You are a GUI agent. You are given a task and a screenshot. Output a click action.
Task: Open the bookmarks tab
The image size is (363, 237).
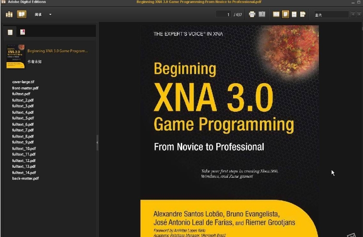click(23, 32)
